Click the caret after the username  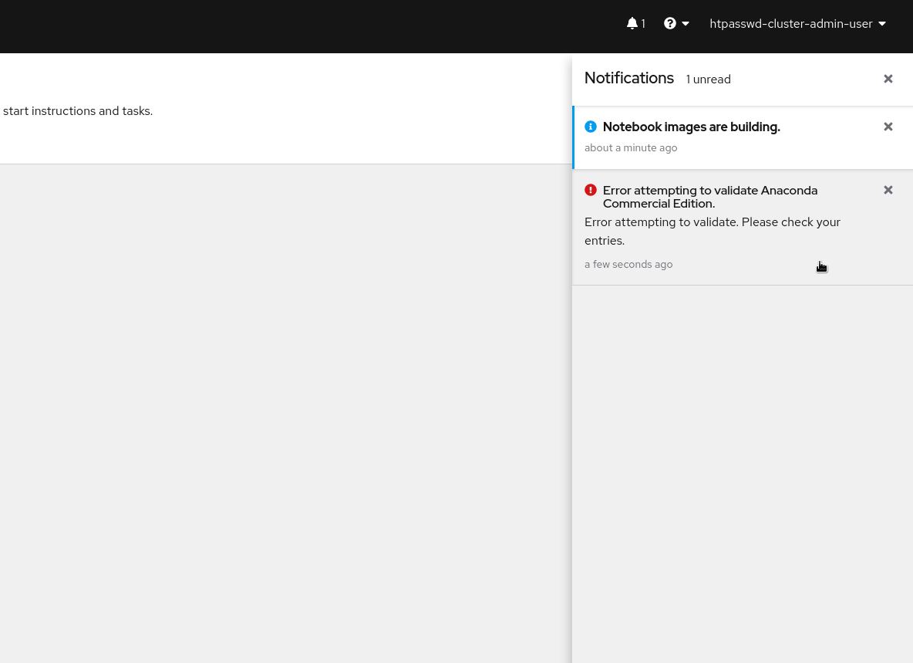point(882,24)
